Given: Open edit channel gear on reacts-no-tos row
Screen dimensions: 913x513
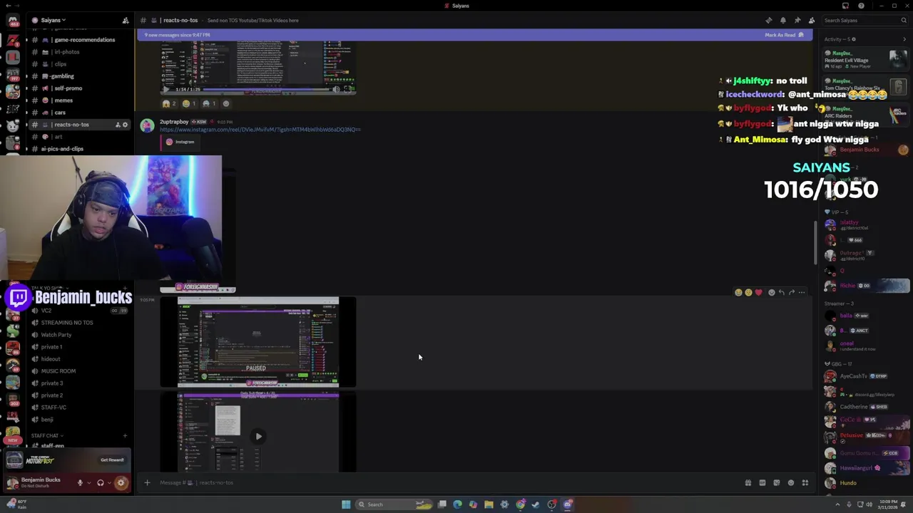Looking at the screenshot, I should pyautogui.click(x=126, y=125).
